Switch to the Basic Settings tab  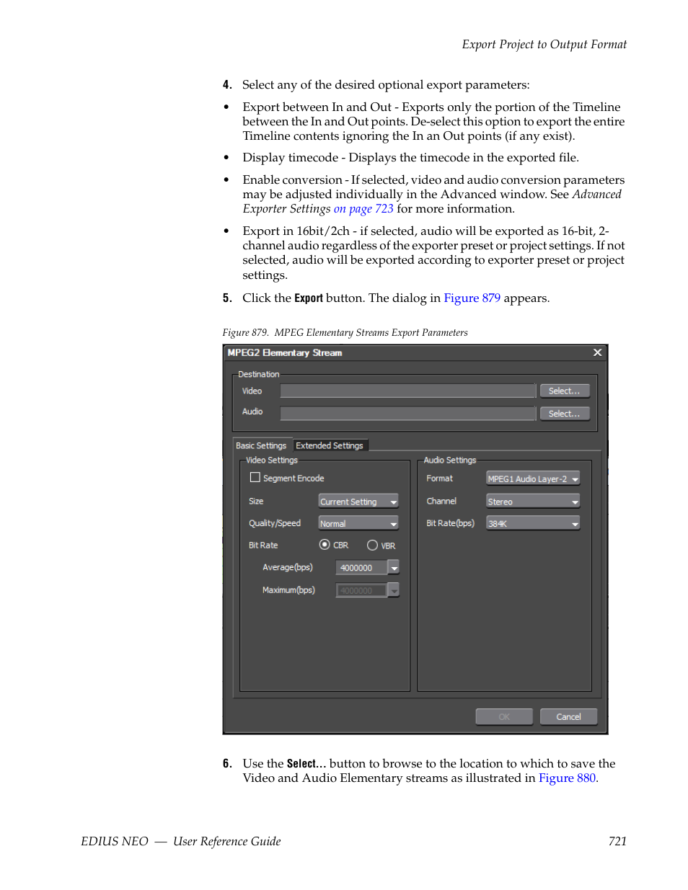[x=261, y=445]
